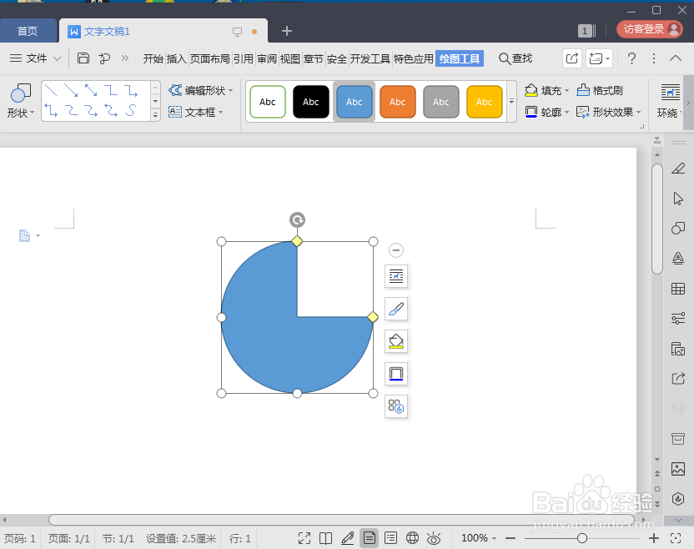This screenshot has width=694, height=549.
Task: Click the floating fill bucket icon beside shape
Action: [396, 341]
